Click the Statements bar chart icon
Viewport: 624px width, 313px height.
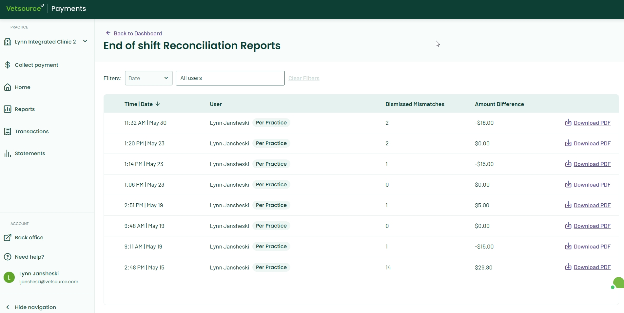click(8, 153)
